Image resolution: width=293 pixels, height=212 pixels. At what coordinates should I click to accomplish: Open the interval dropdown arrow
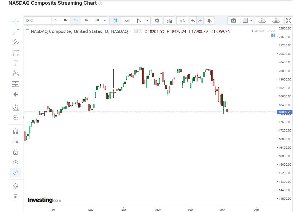point(105,20)
